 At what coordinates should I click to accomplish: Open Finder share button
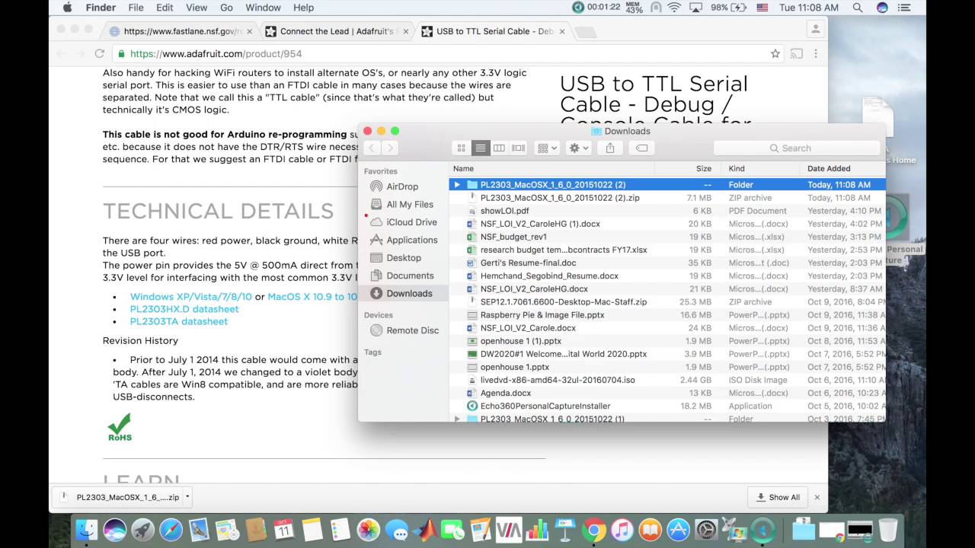point(610,148)
